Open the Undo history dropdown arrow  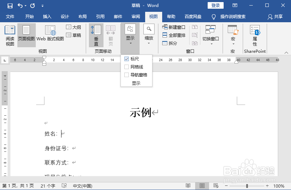pos(25,6)
